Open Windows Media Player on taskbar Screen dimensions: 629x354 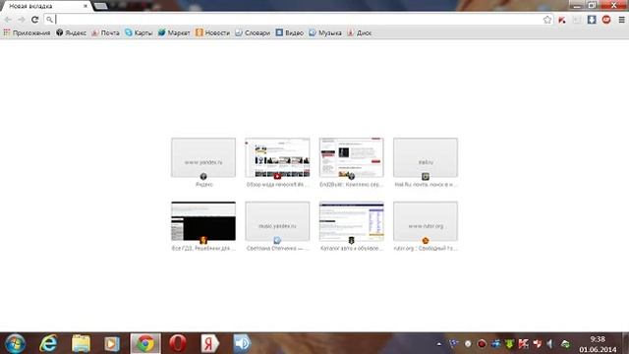pyautogui.click(x=112, y=343)
